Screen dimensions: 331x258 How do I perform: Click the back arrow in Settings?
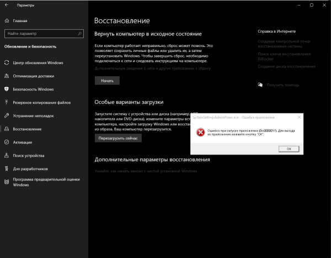pyautogui.click(x=7, y=5)
